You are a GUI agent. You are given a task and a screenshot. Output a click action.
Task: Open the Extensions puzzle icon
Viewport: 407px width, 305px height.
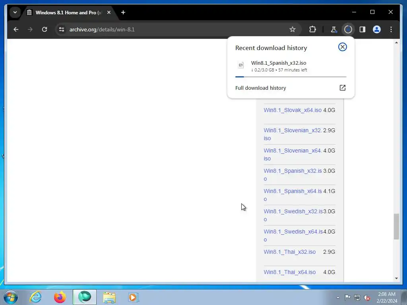point(312,29)
